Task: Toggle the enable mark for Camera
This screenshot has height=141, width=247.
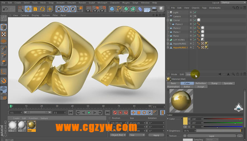Action: [195, 16]
